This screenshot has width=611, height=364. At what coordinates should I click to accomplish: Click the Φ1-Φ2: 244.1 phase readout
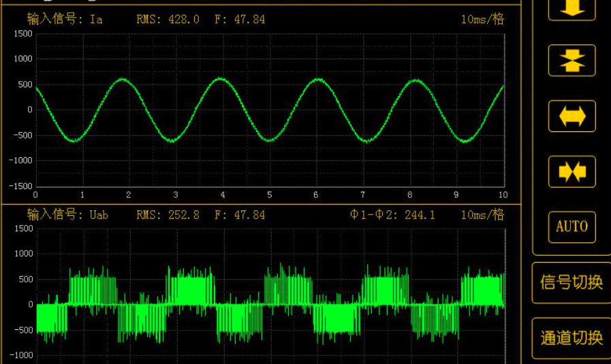click(x=392, y=215)
